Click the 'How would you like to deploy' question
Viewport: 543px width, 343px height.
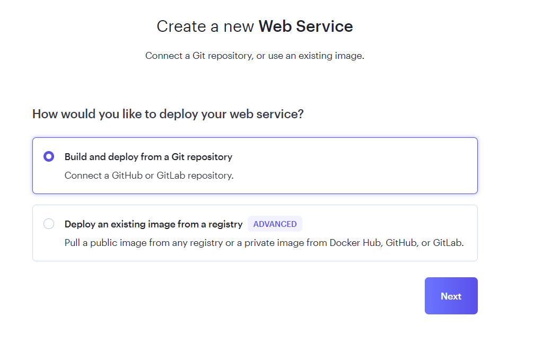pyautogui.click(x=168, y=114)
